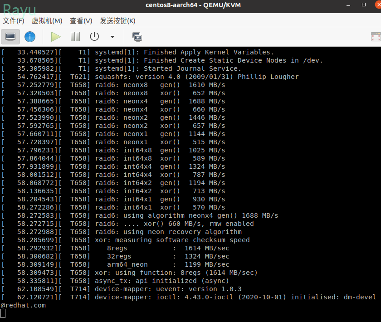
Task: Click the 'int64x8 gen() 1025 MB/s' line
Action: click(113, 150)
